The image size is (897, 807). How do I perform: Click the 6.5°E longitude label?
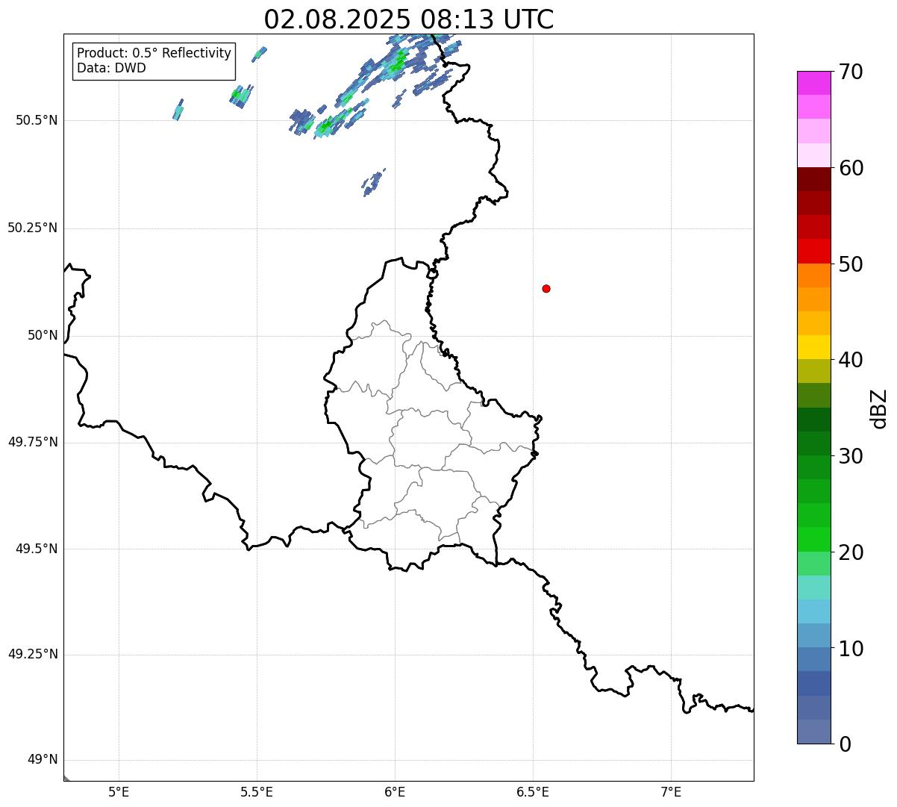(x=533, y=791)
